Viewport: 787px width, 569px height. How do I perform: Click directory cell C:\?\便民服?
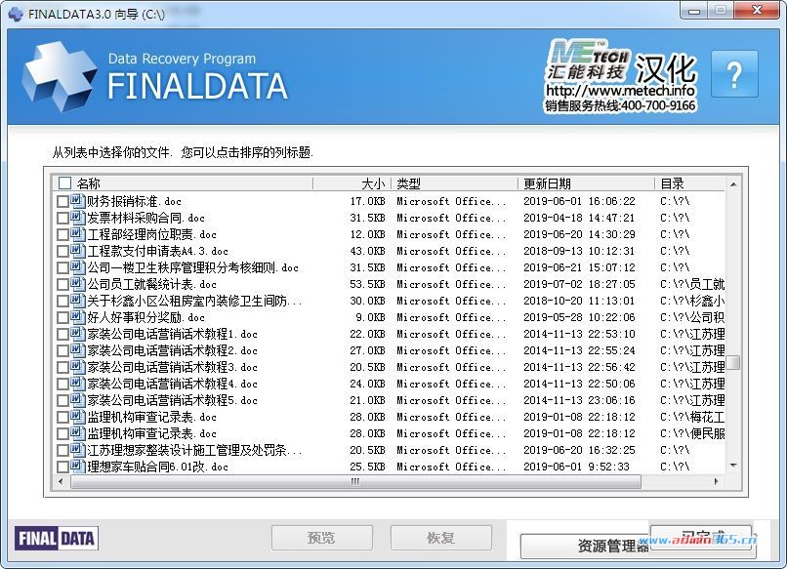(692, 433)
